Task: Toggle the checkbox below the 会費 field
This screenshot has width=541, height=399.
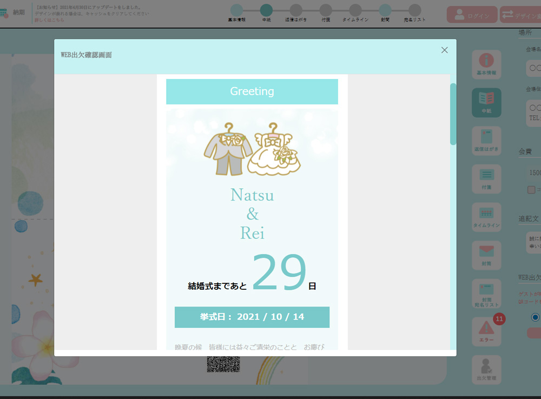Action: pyautogui.click(x=531, y=190)
